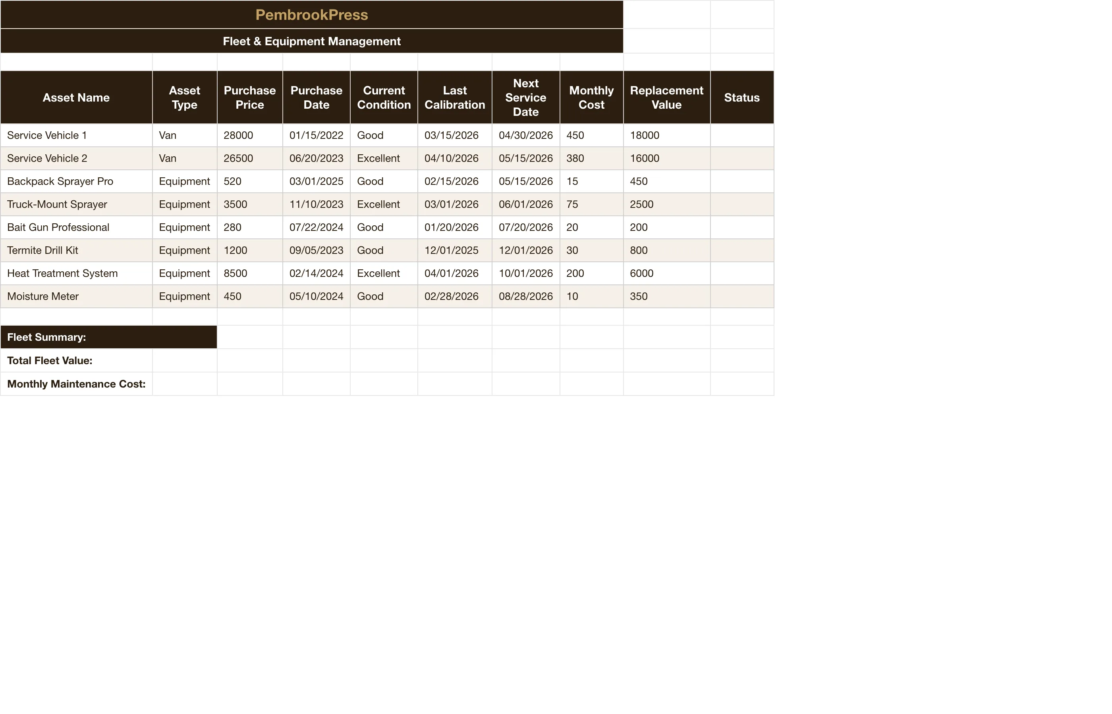Click the Fleet Summary section header
1112x714 pixels.
(108, 337)
